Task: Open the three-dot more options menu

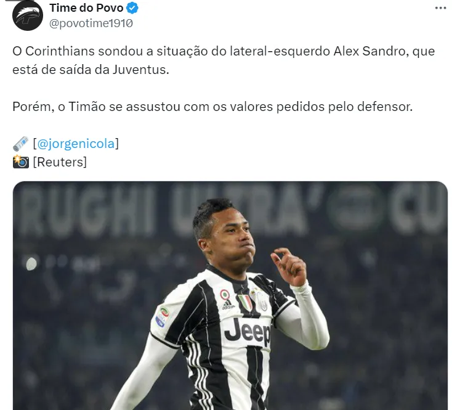Action: tap(440, 8)
